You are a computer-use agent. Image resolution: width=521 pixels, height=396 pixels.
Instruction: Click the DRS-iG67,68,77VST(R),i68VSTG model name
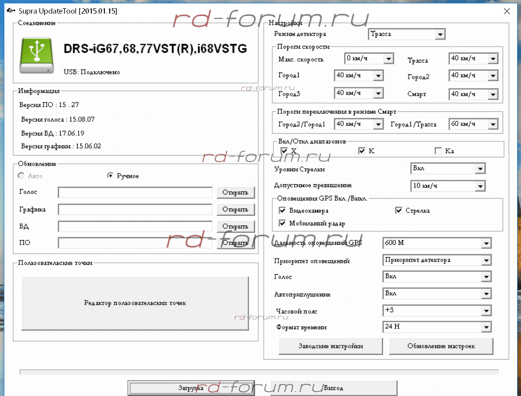coord(155,49)
